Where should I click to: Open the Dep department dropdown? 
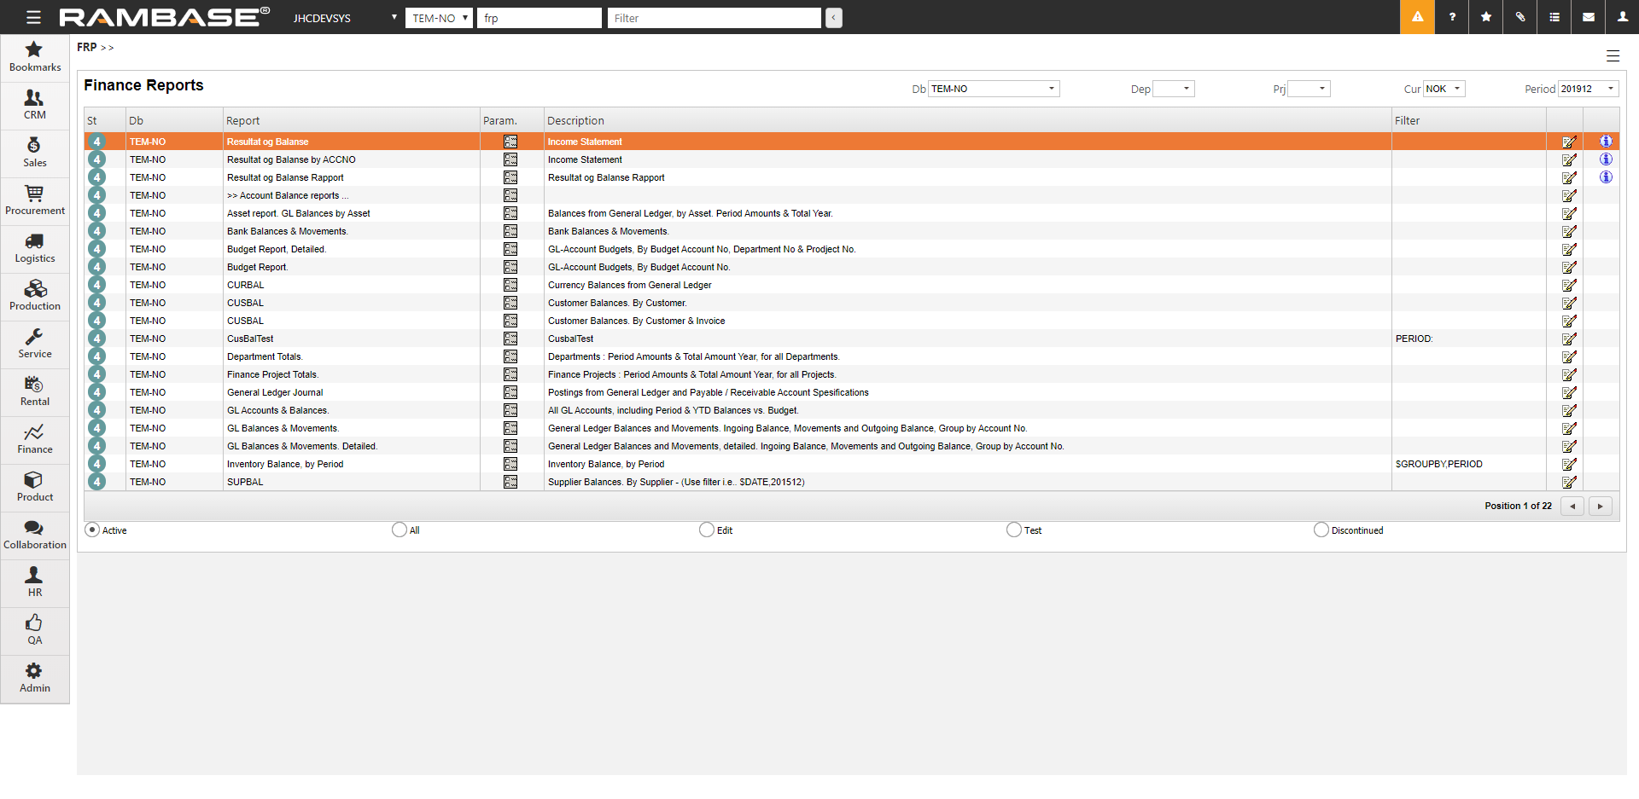1173,89
